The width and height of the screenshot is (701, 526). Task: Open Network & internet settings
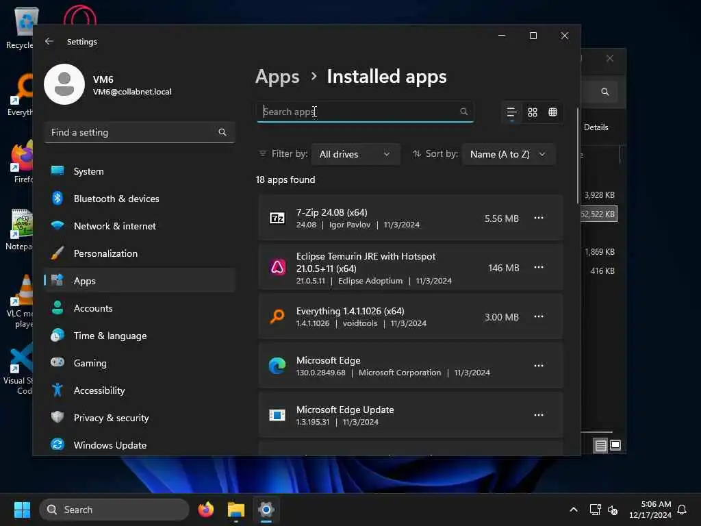(x=140, y=226)
